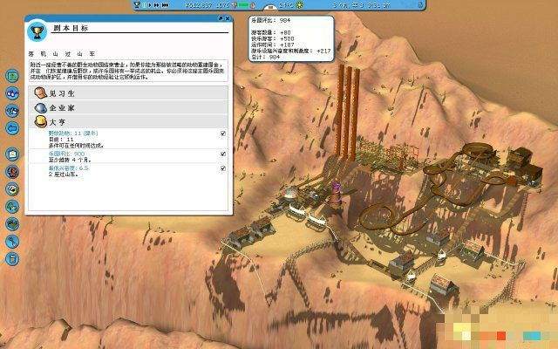Select the trash can delete icon
The height and width of the screenshot is (349, 558).
pos(12,258)
